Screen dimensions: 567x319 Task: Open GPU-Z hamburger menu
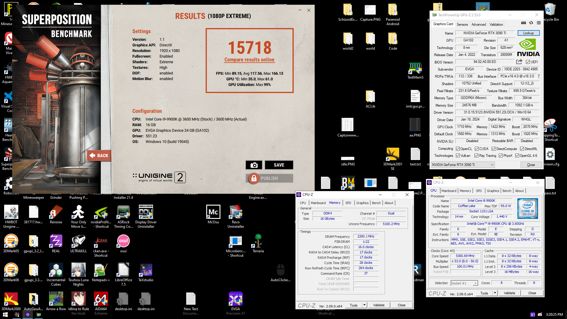point(539,23)
